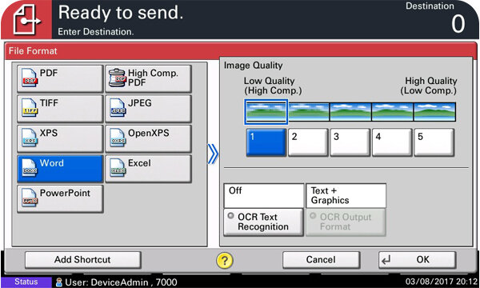Set image quality level 2
The width and height of the screenshot is (480, 288).
[308, 142]
